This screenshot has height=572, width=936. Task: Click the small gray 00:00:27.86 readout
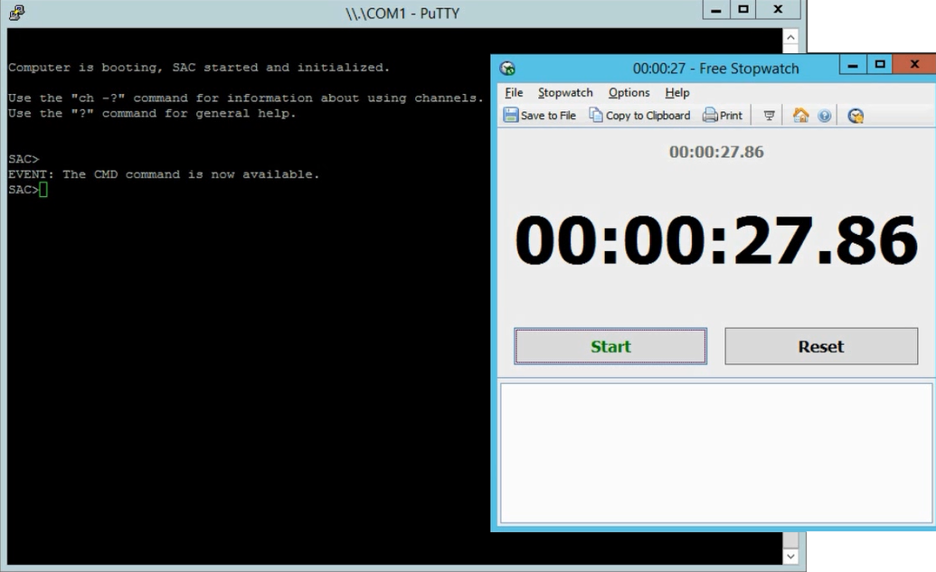pyautogui.click(x=716, y=152)
